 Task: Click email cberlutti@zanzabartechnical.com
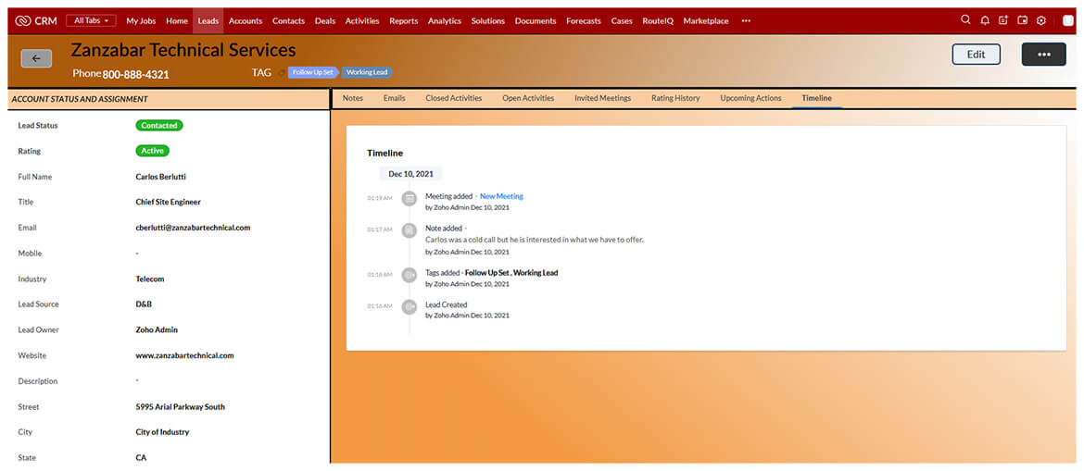(193, 228)
